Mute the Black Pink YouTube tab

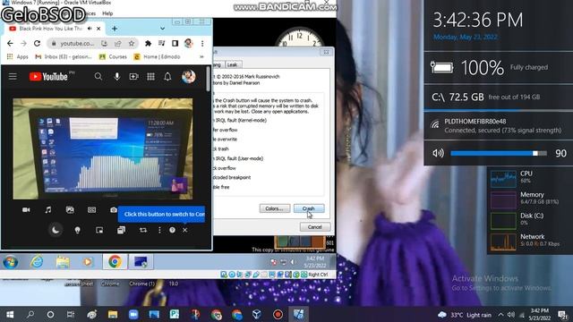coord(90,29)
